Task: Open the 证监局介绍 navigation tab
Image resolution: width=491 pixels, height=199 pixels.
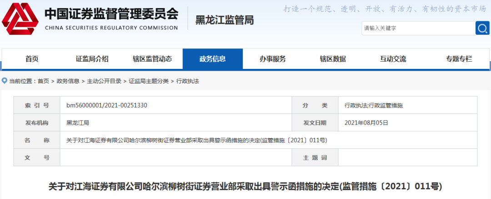Action: [92, 59]
